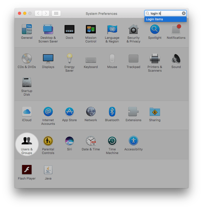Screen dimensions: 203x209
Task: Close the System Preferences window
Action: (20, 13)
